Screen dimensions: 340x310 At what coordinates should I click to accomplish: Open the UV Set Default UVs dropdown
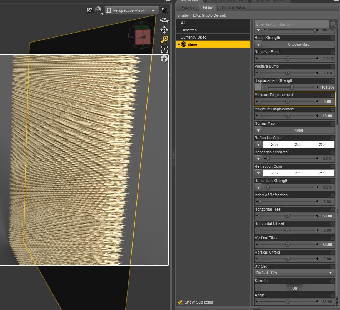pyautogui.click(x=294, y=273)
